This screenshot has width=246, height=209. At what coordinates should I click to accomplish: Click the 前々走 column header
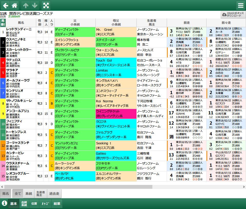point(226,23)
